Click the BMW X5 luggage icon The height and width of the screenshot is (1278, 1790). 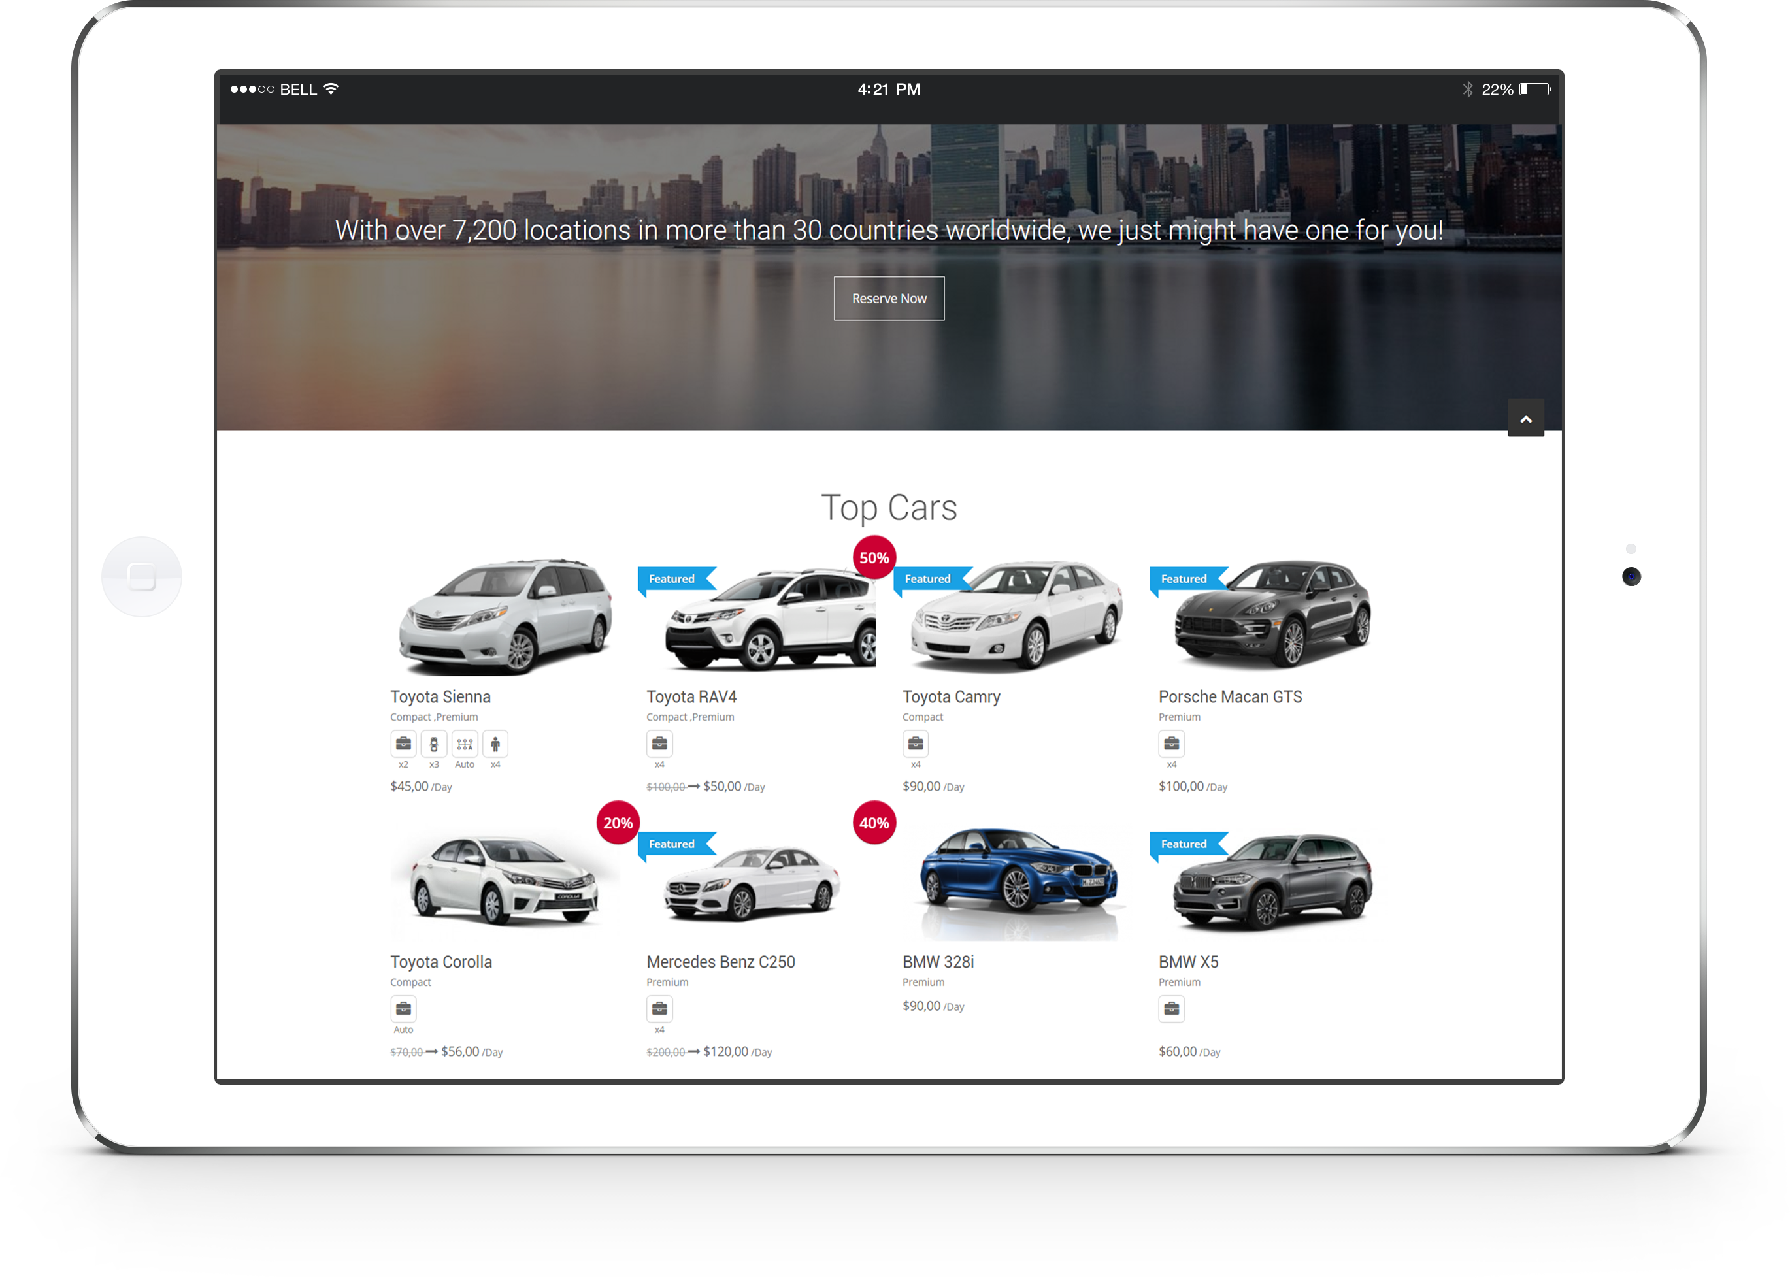1171,1009
